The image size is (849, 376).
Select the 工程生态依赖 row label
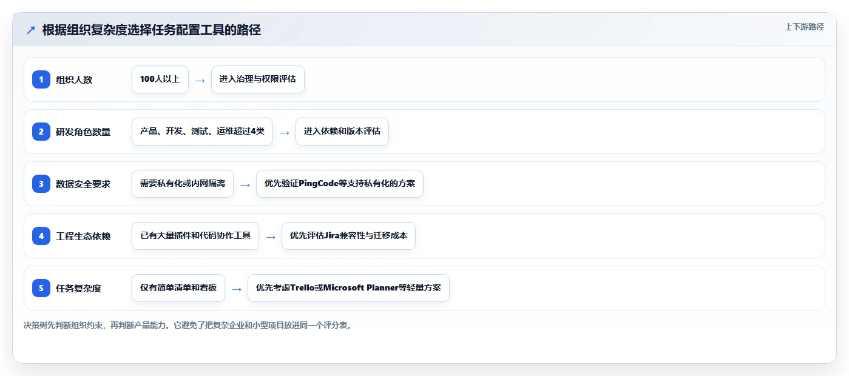tap(83, 236)
